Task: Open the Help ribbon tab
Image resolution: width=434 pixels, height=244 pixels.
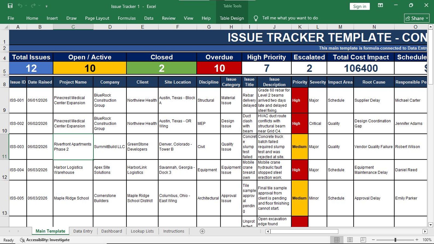Action: point(206,18)
